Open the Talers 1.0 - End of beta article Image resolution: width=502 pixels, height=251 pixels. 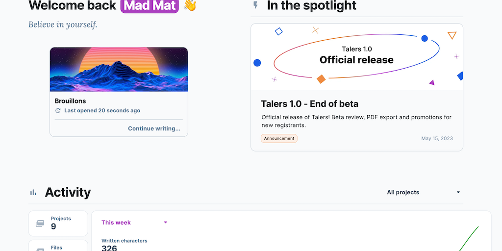tap(309, 104)
